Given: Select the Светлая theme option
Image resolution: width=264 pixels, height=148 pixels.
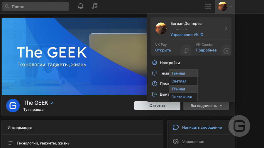Looking at the screenshot, I should pos(183,81).
